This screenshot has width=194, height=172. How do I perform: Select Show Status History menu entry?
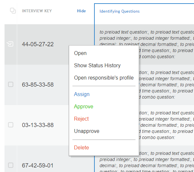pos(97,66)
